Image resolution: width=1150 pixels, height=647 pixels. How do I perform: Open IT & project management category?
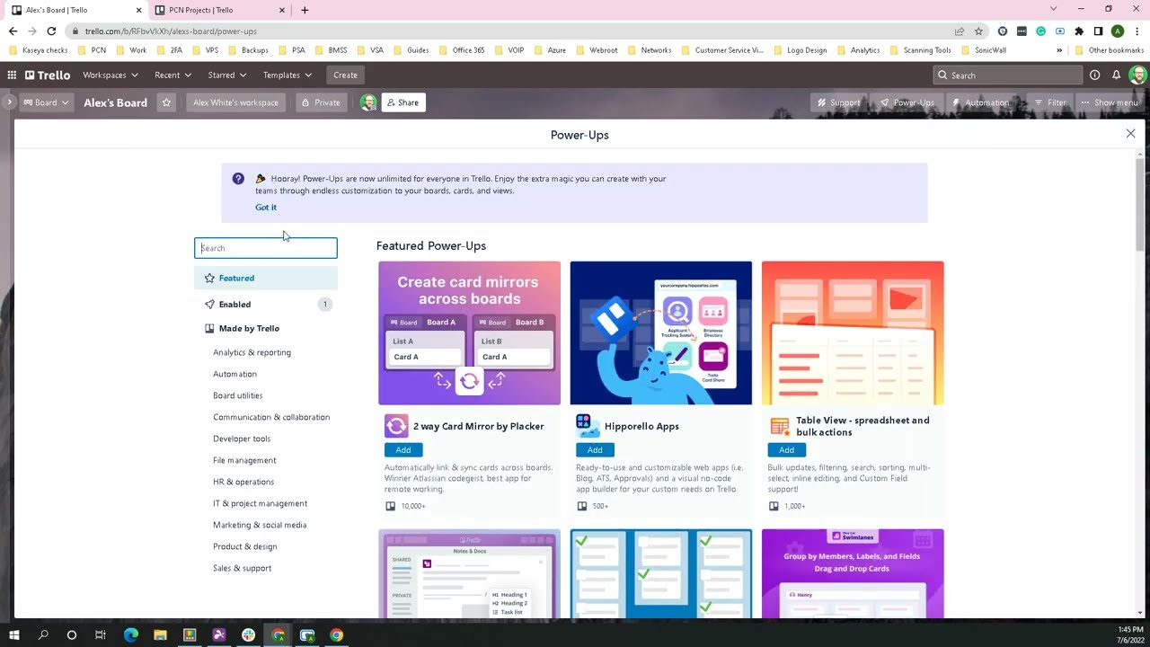tap(260, 503)
